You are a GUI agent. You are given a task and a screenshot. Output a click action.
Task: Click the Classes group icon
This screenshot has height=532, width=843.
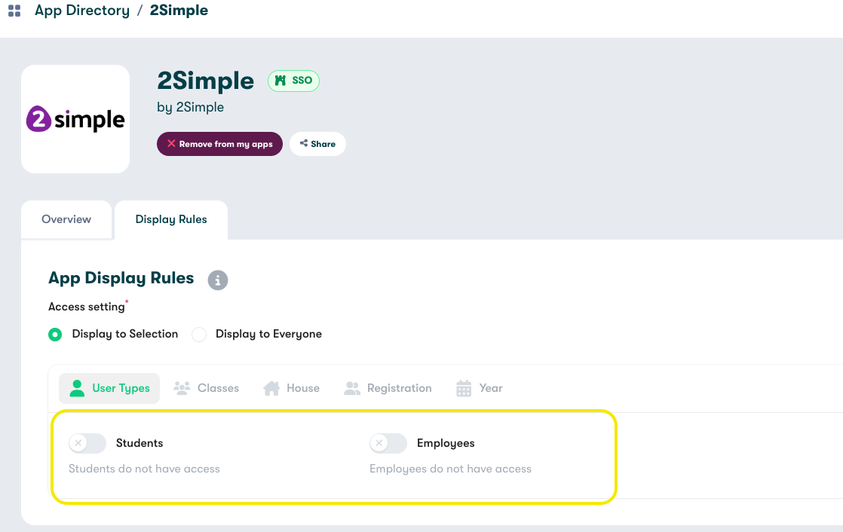[x=182, y=388]
